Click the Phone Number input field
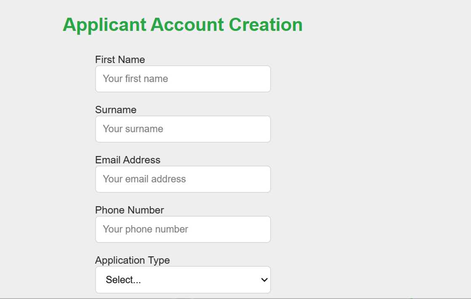 [183, 229]
